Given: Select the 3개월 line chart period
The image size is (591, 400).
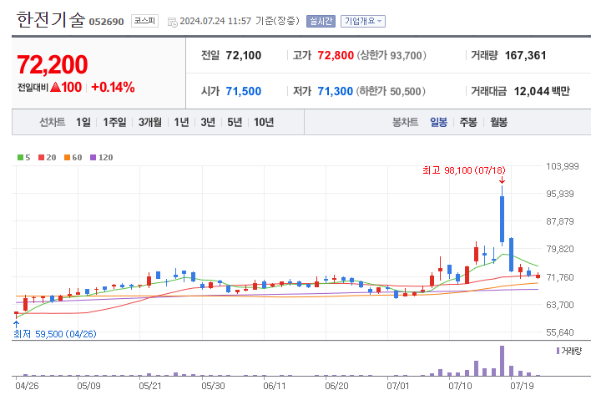Looking at the screenshot, I should (x=150, y=122).
